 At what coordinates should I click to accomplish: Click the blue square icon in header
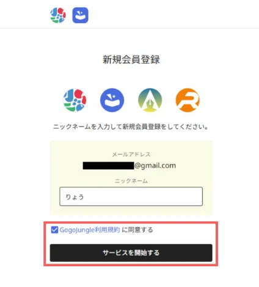(80, 15)
